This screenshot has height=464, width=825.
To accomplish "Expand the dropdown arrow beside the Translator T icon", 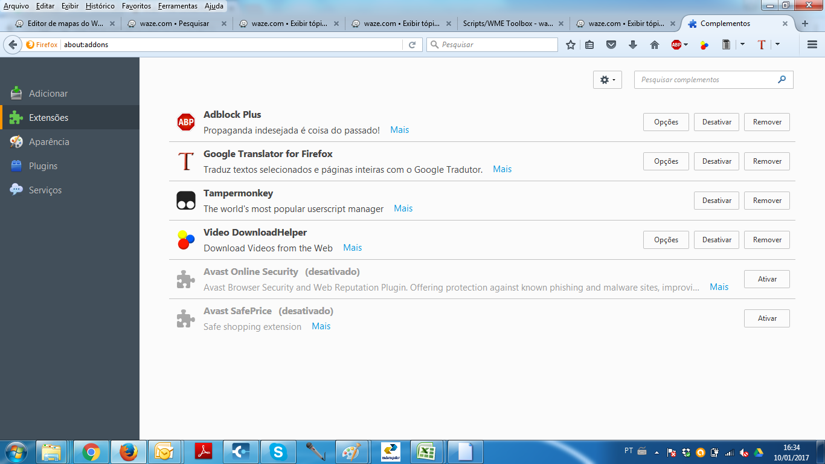I will (x=777, y=45).
